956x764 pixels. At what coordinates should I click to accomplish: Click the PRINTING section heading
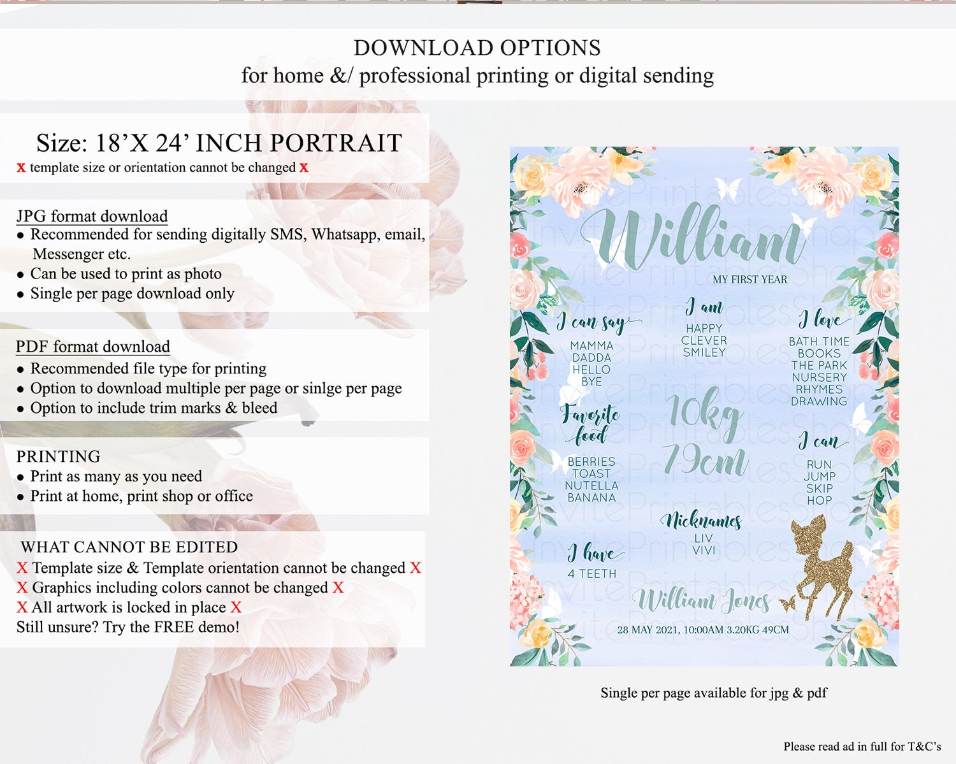tap(59, 456)
